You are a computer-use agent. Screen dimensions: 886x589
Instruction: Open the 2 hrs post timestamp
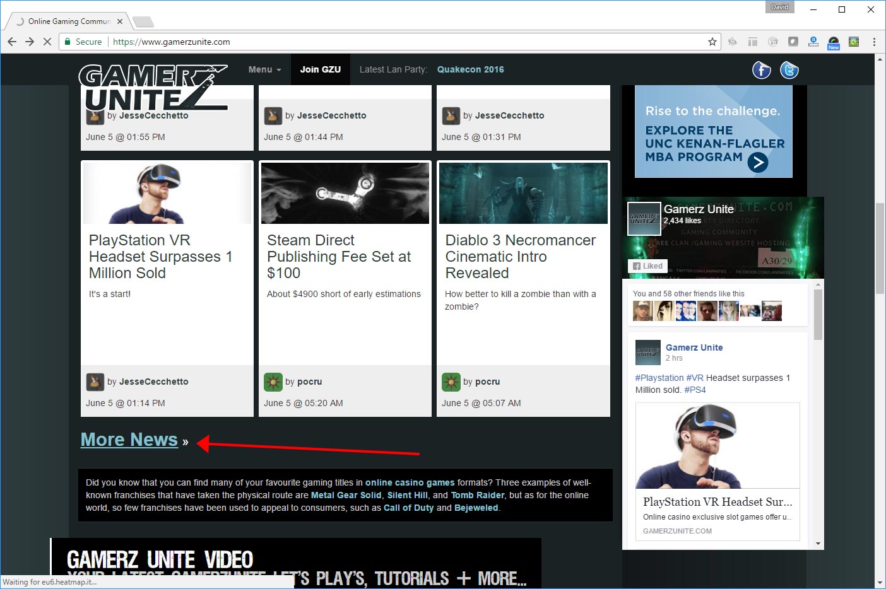(674, 358)
